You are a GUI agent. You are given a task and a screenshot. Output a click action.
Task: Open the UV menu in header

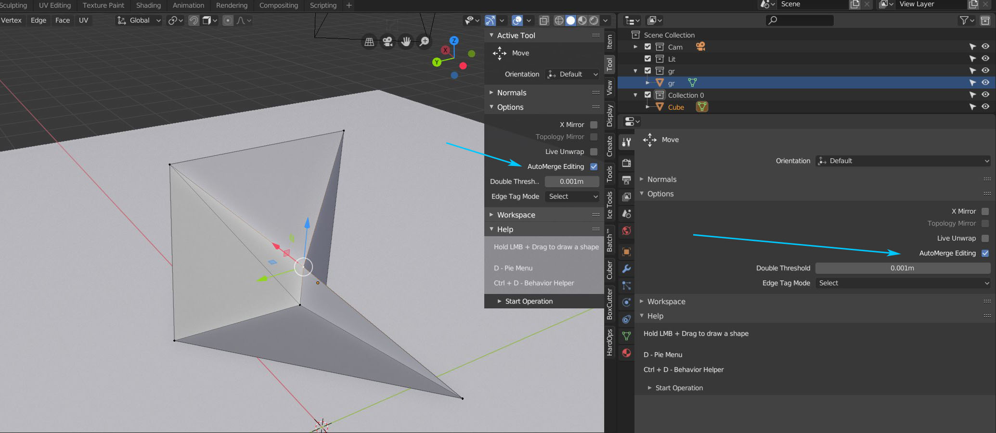[83, 20]
